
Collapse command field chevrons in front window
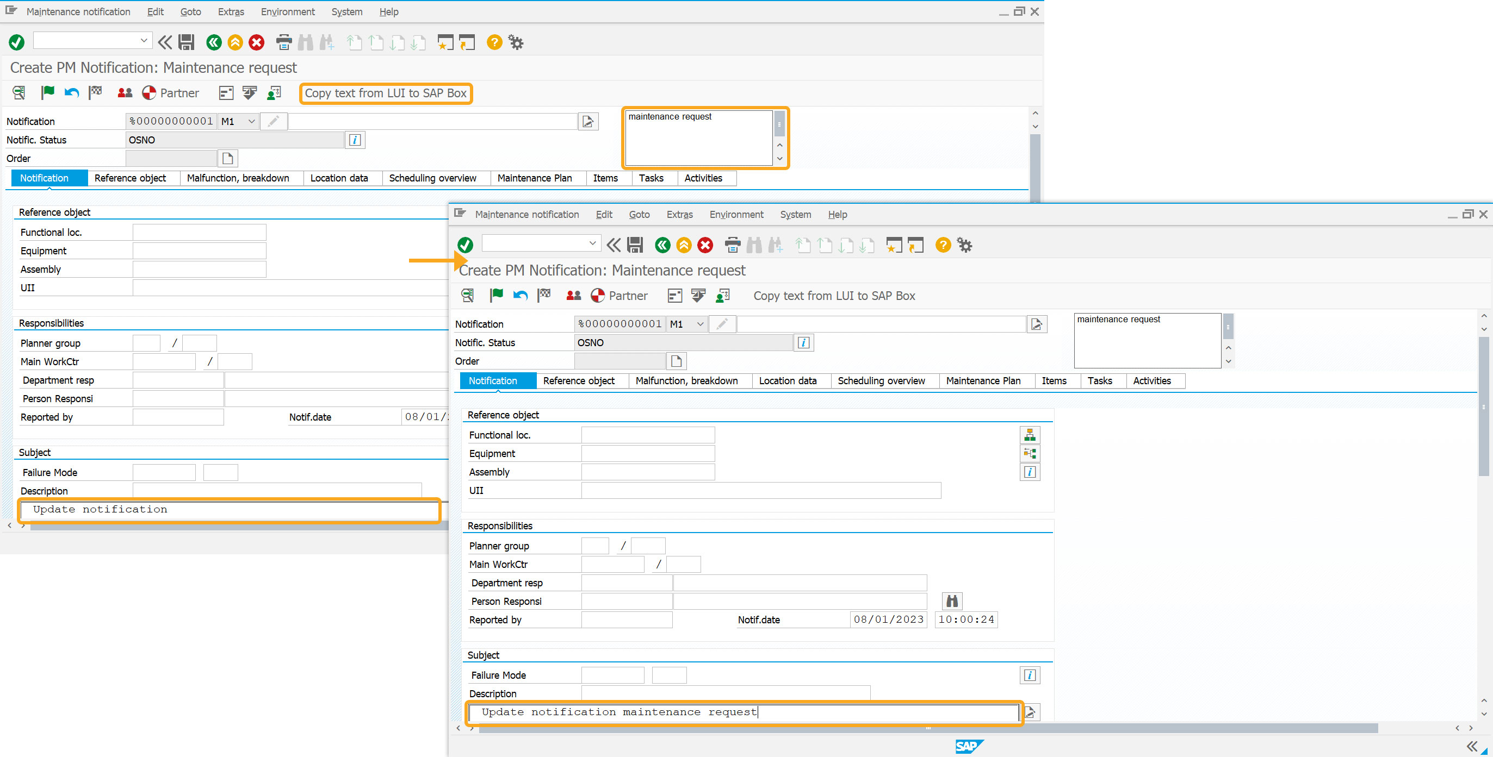coord(613,245)
